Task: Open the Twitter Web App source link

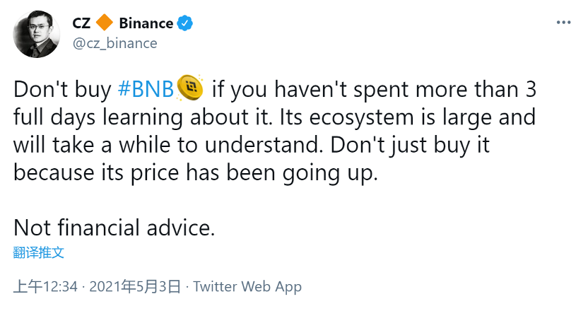Action: coord(247,286)
